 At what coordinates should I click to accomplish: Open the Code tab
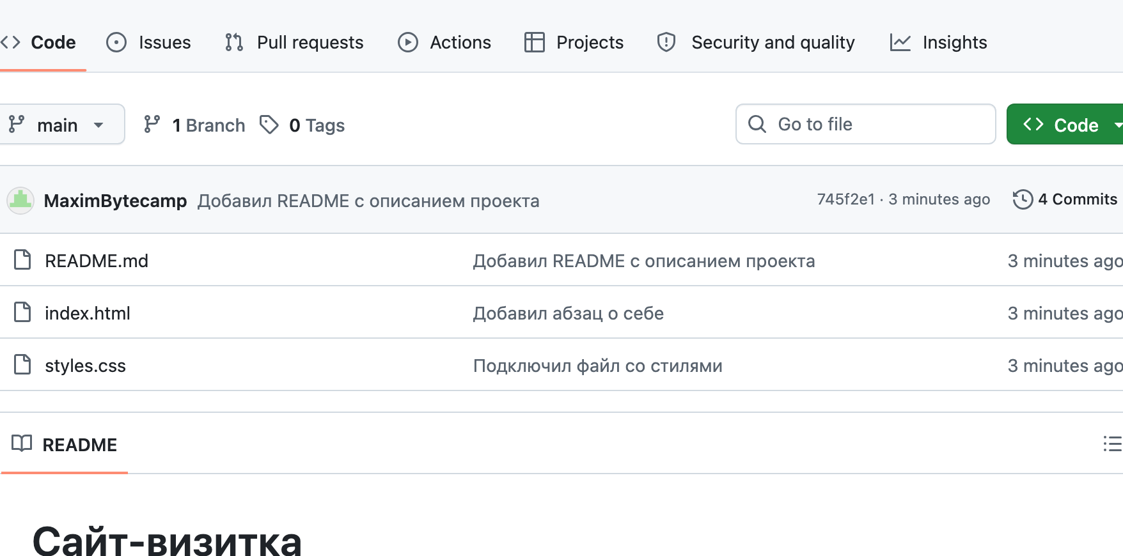pyautogui.click(x=38, y=42)
